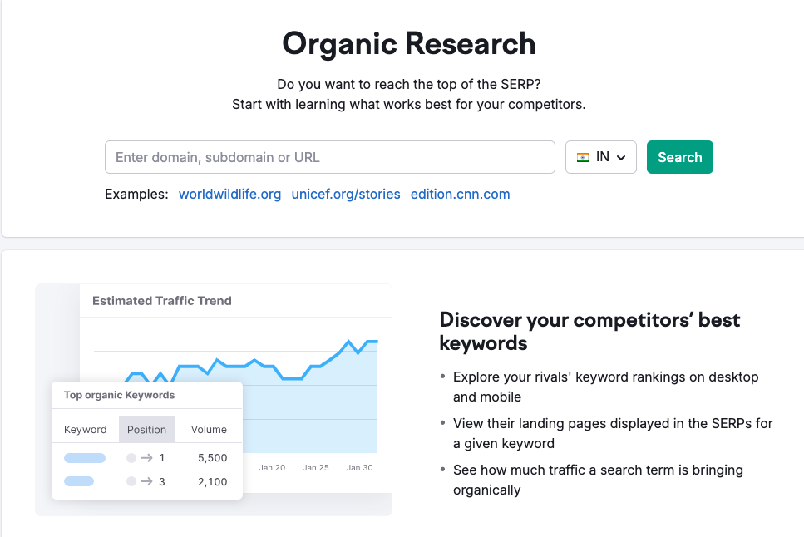Open the IN country selector dropdown

600,156
